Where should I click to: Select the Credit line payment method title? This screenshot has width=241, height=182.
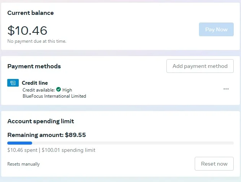35,83
